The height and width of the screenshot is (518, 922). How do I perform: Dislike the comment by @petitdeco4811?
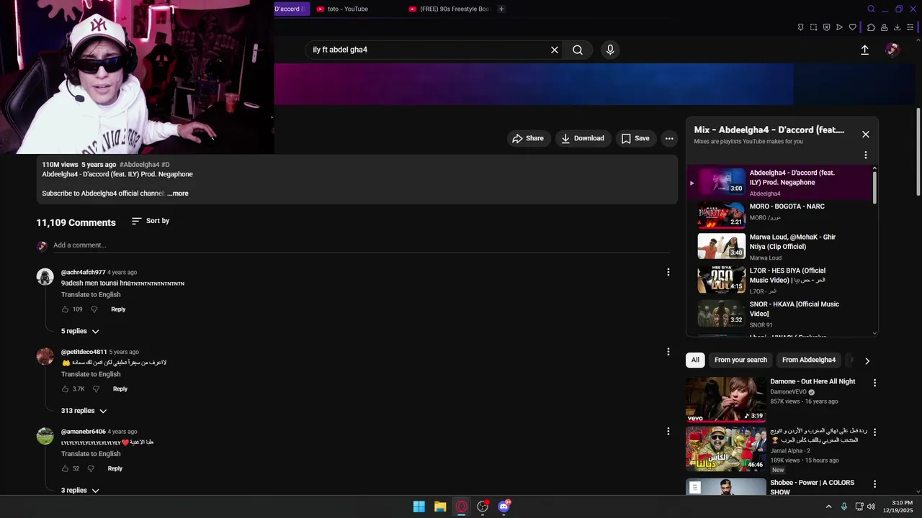coord(96,389)
